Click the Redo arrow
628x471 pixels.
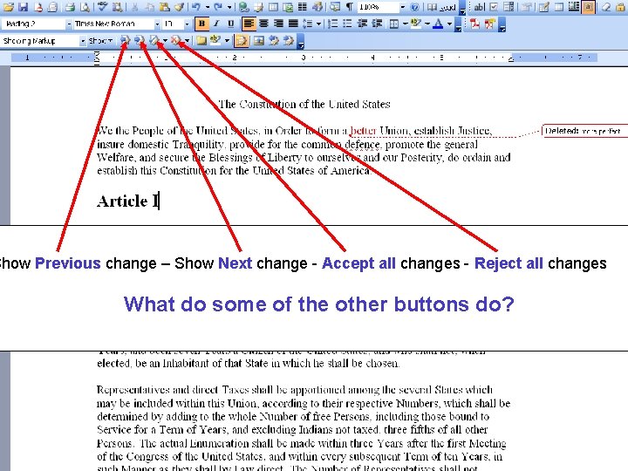(218, 7)
